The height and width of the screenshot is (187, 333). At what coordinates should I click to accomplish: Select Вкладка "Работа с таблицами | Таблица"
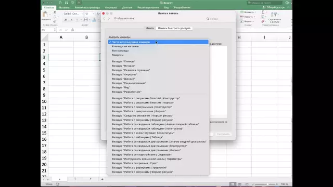158,137
